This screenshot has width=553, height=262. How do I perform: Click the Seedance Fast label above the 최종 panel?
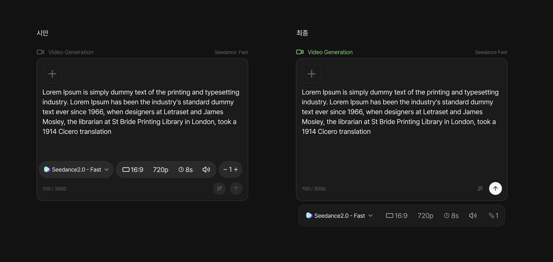491,52
